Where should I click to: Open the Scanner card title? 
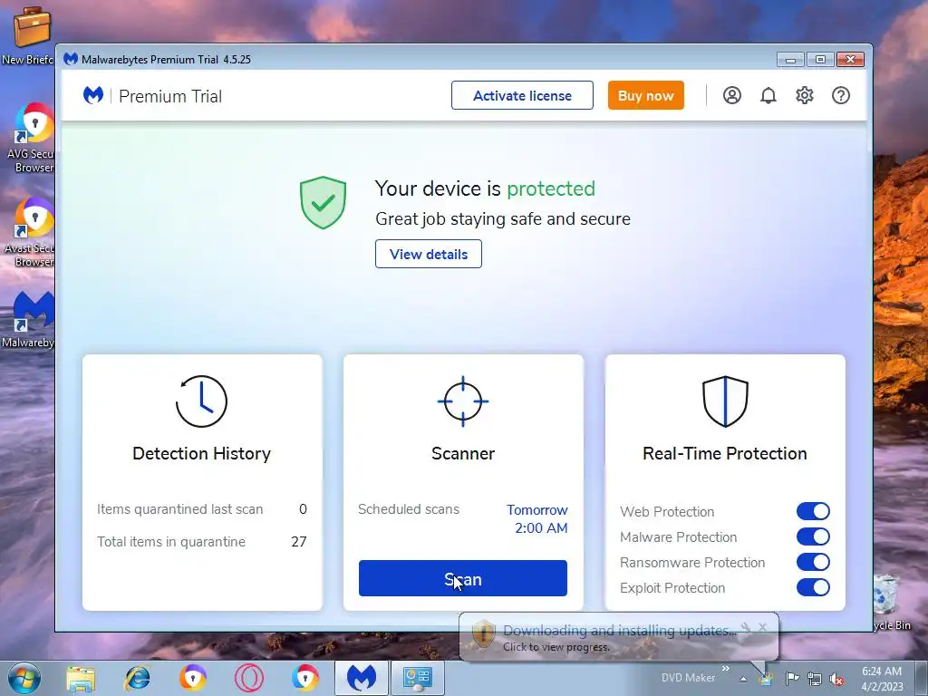point(463,453)
